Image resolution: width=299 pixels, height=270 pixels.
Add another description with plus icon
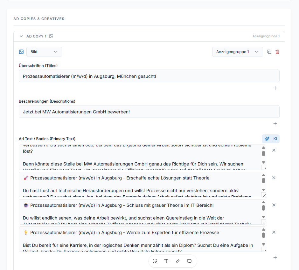[275, 124]
